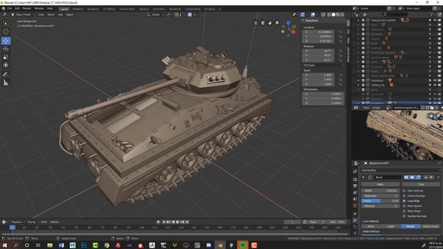Click the Bevel Width value field
Screen dimensions: 443x249
tap(380, 191)
